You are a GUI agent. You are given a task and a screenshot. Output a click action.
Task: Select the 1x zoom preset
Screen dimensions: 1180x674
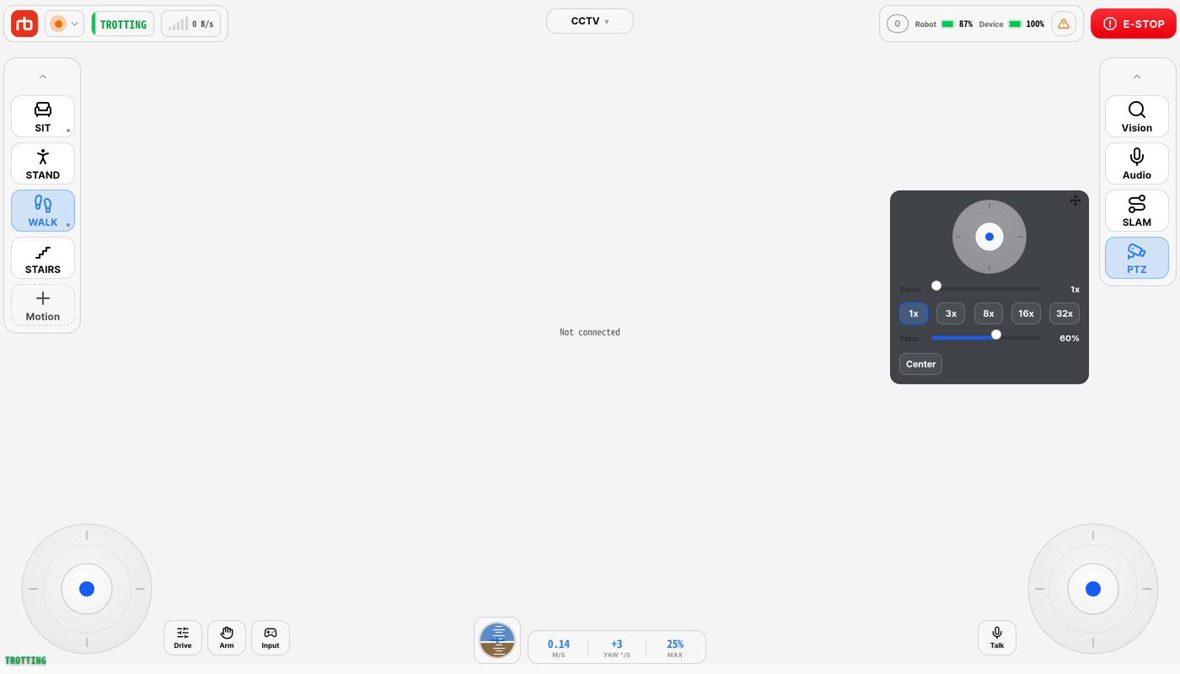coord(914,313)
